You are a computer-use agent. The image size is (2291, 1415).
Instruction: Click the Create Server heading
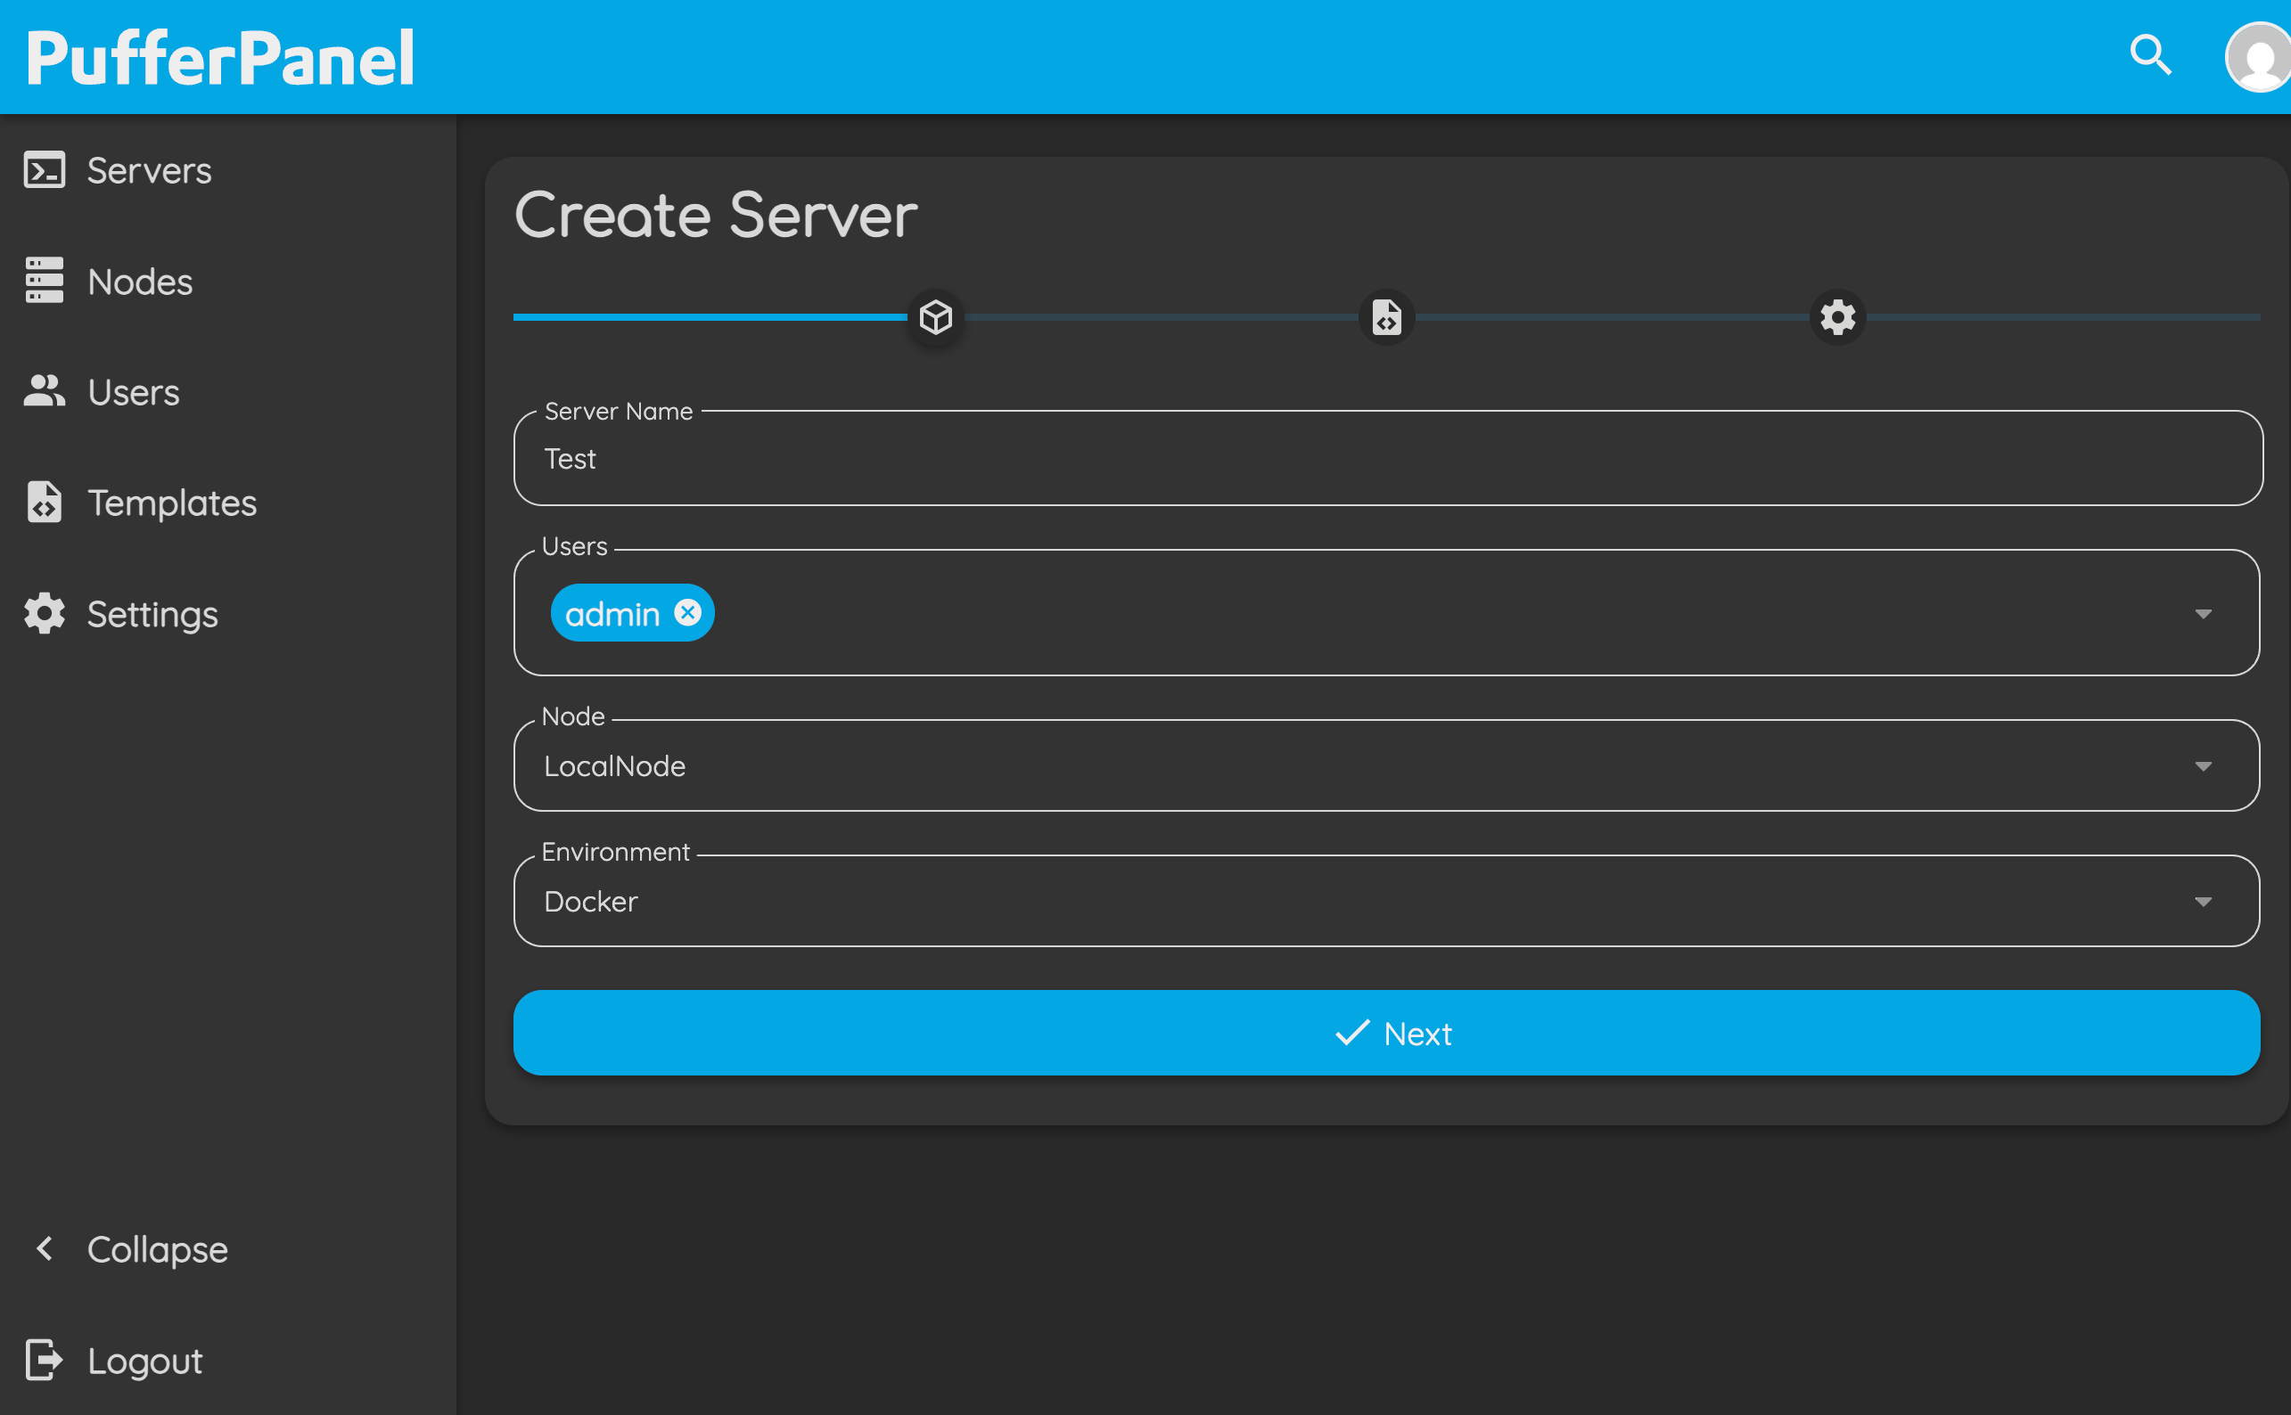(x=716, y=216)
